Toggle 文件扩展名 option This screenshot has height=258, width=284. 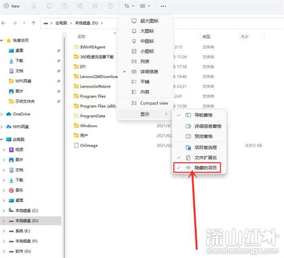click(199, 158)
